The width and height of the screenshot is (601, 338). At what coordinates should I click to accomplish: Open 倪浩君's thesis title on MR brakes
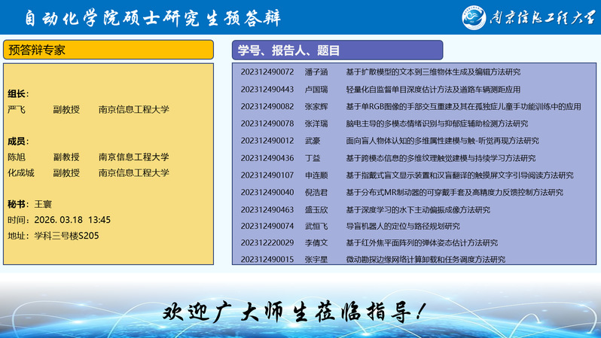454,193
